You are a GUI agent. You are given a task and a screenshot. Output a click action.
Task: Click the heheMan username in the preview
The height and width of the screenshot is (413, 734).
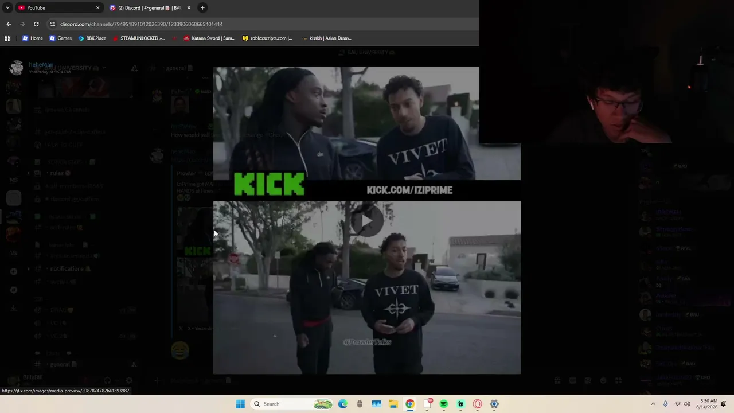point(41,65)
